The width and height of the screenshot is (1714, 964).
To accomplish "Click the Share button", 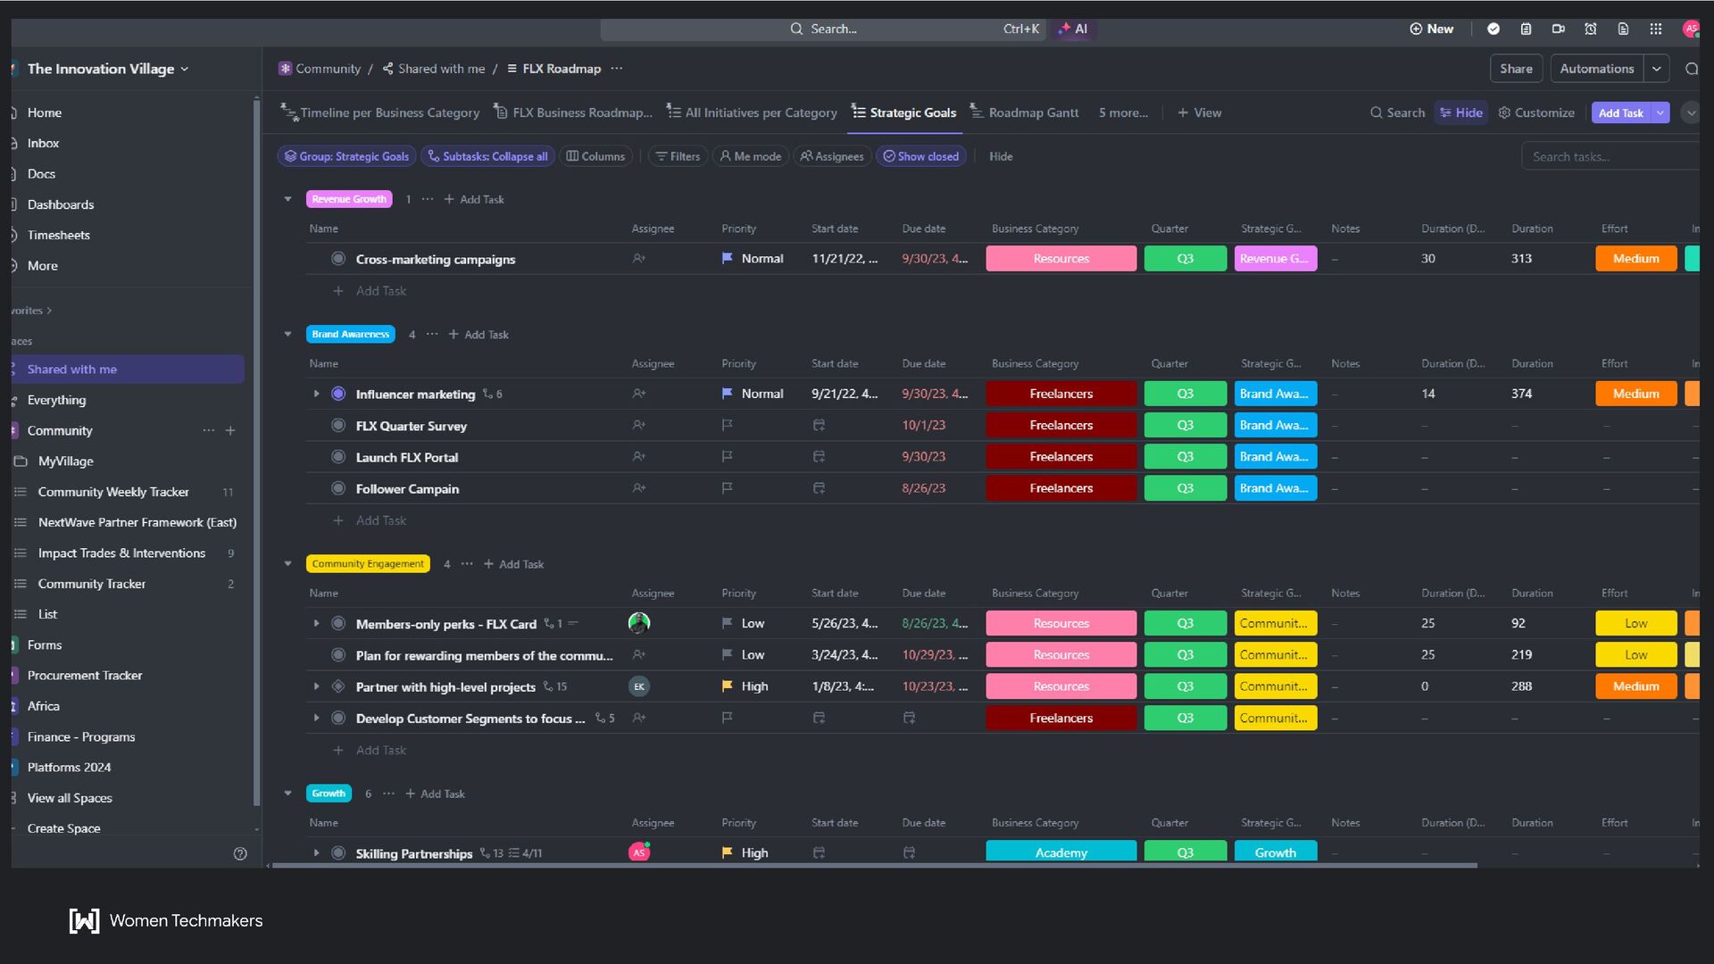I will click(x=1516, y=69).
